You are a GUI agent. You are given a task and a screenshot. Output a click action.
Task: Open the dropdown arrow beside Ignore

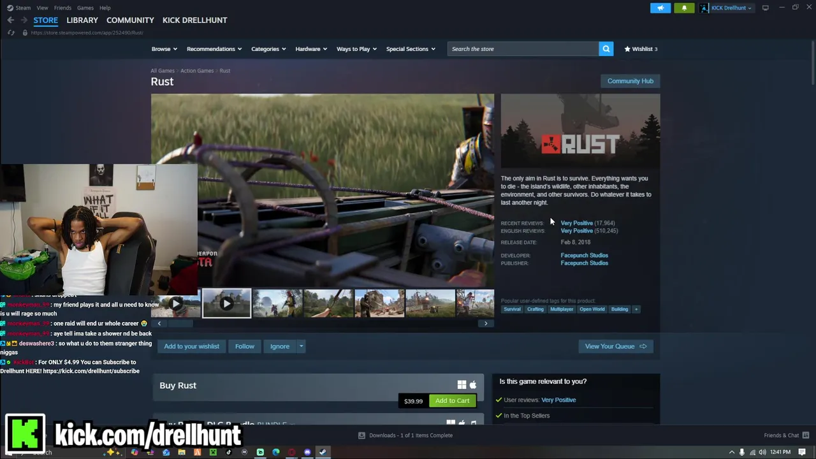301,346
